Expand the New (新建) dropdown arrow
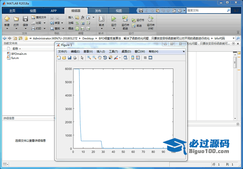This screenshot has width=243, height=169. [x=7, y=28]
